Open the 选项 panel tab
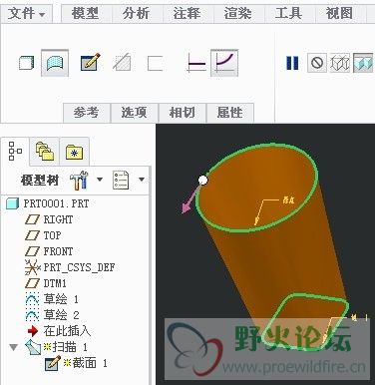 tap(135, 113)
